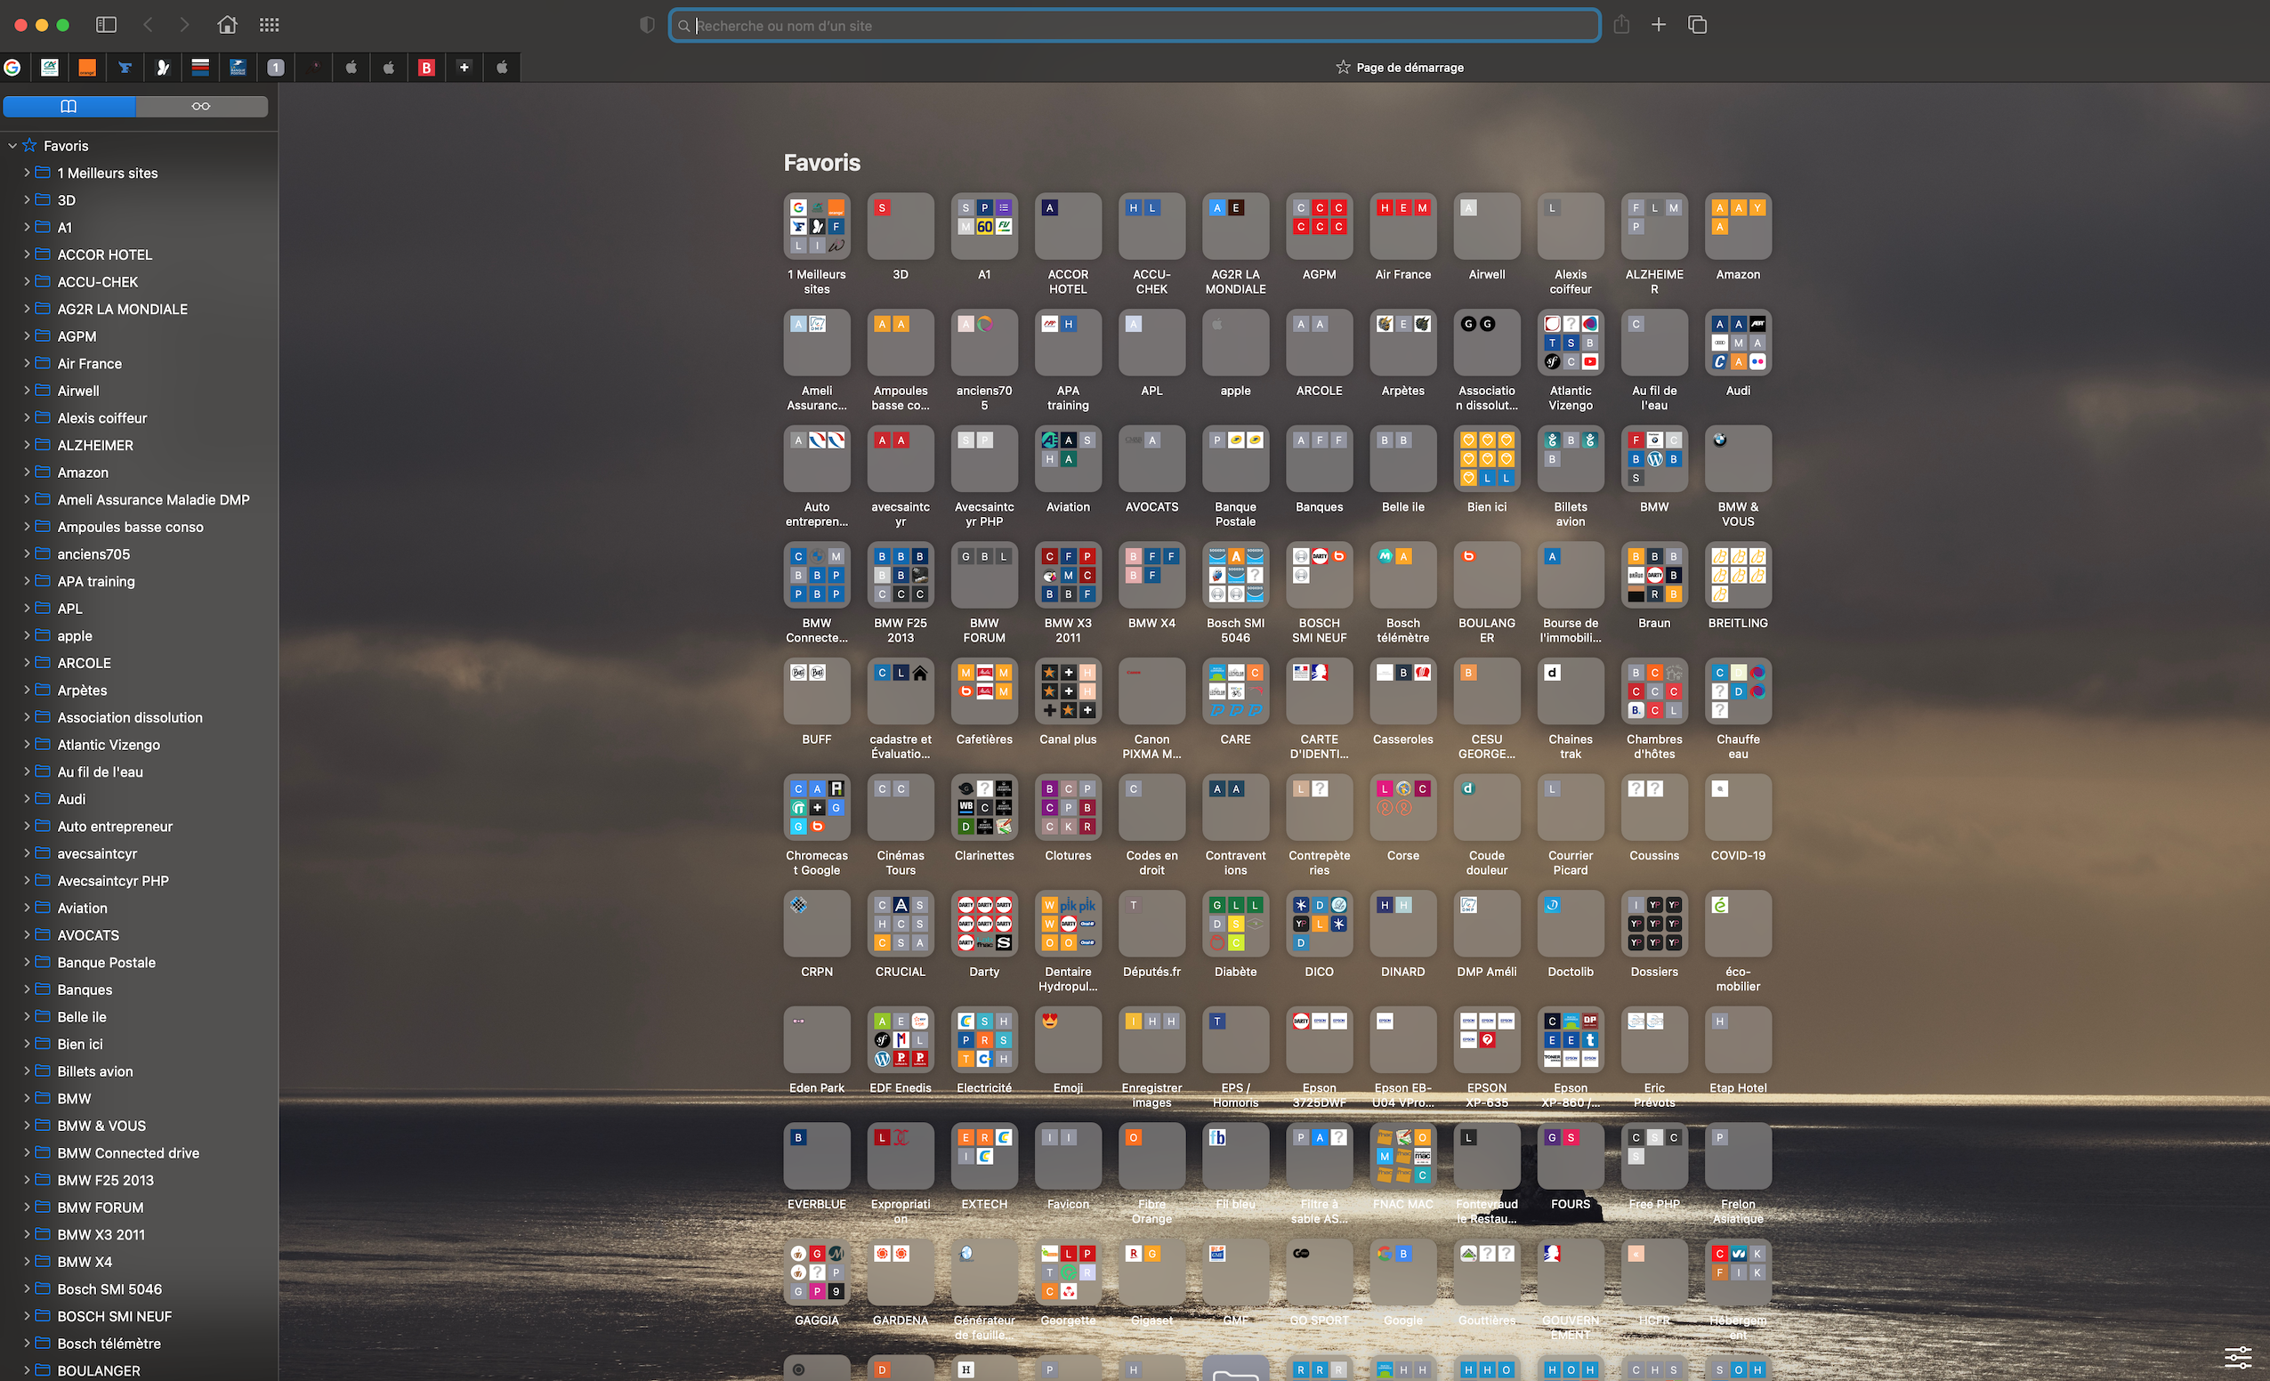This screenshot has width=2270, height=1381.
Task: Switch sidebar to Reading List view
Action: (x=201, y=106)
